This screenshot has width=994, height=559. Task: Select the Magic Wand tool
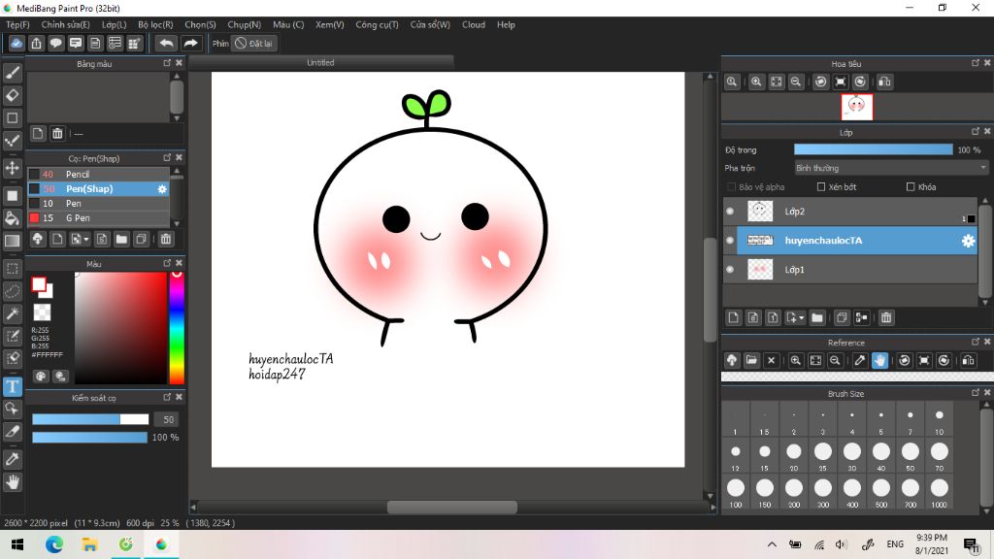tap(12, 313)
